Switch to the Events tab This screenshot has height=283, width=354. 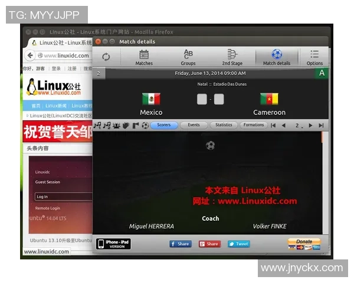pos(194,125)
